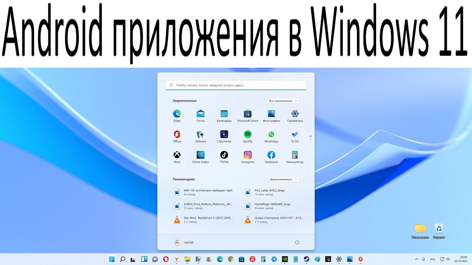Focus the Start menu search field
The height and width of the screenshot is (265, 472).
(236, 85)
